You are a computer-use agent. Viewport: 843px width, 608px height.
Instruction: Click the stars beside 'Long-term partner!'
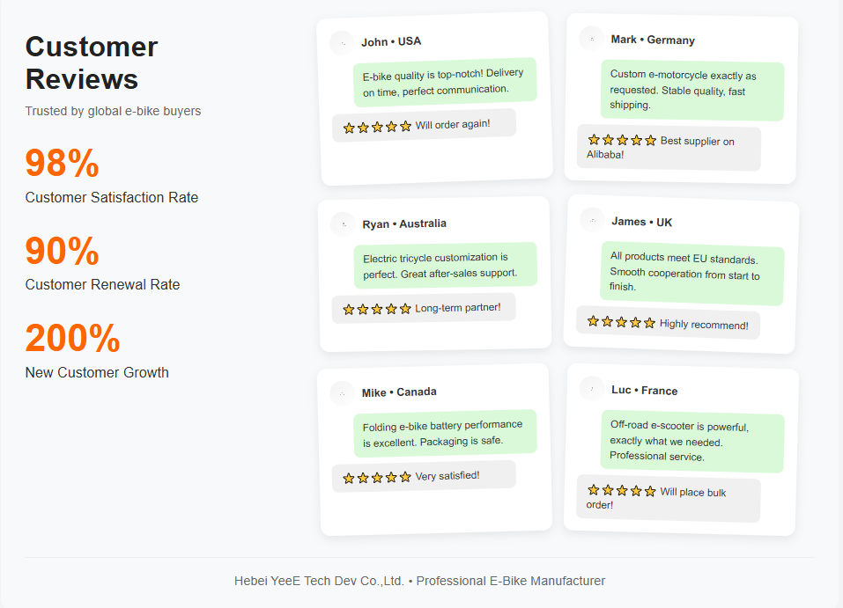coord(377,310)
